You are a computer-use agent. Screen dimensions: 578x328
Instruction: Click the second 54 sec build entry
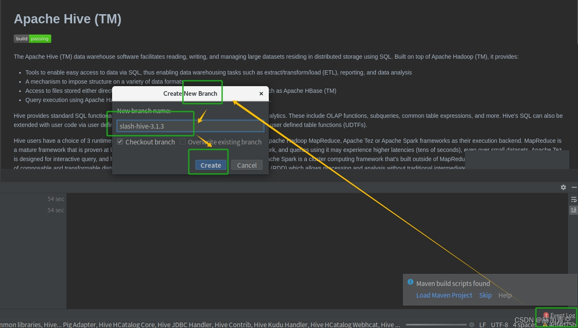(x=56, y=210)
